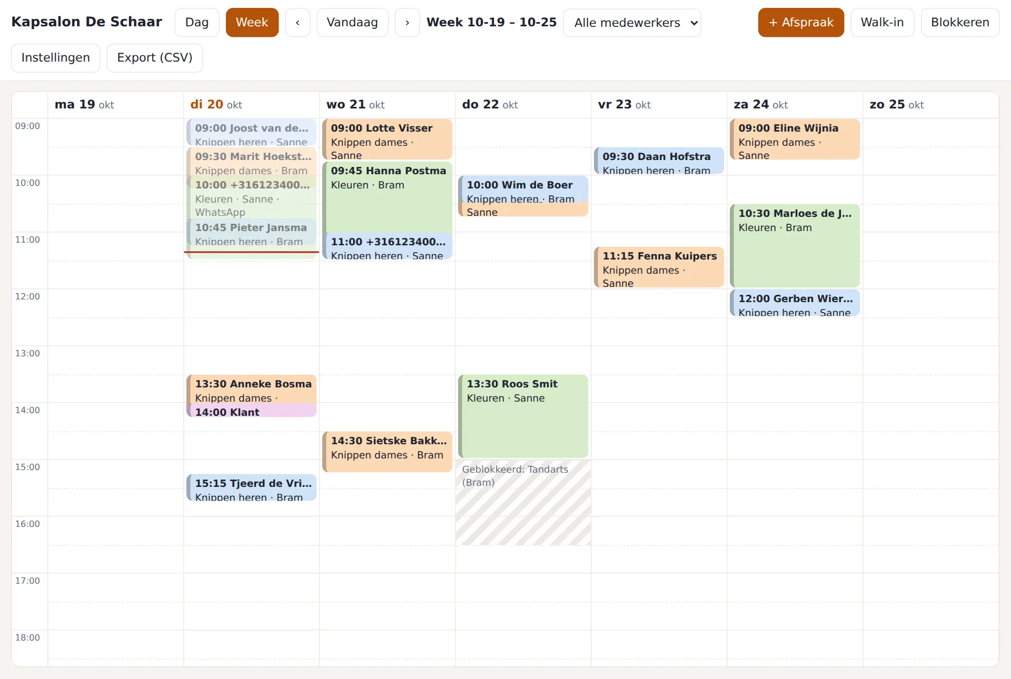
Task: Open 11:15 Fenna Kuipers appointment
Action: pyautogui.click(x=659, y=267)
